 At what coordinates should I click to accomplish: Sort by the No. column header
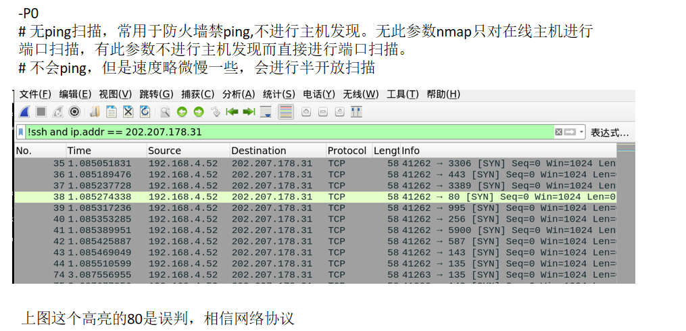(x=40, y=151)
